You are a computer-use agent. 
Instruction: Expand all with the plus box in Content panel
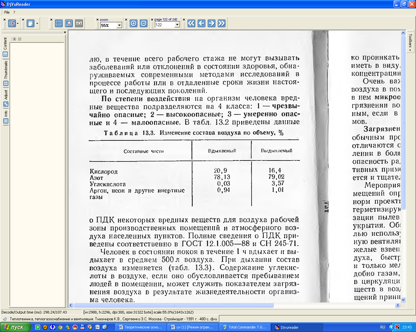pyautogui.click(x=14, y=39)
